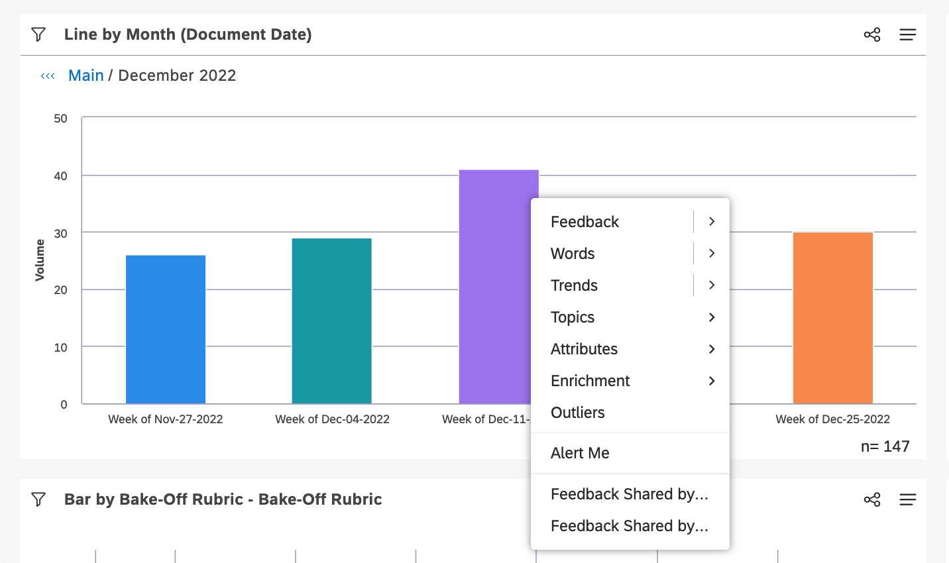
Task: Open the filter icon on Line by Month widget
Action: (x=38, y=34)
